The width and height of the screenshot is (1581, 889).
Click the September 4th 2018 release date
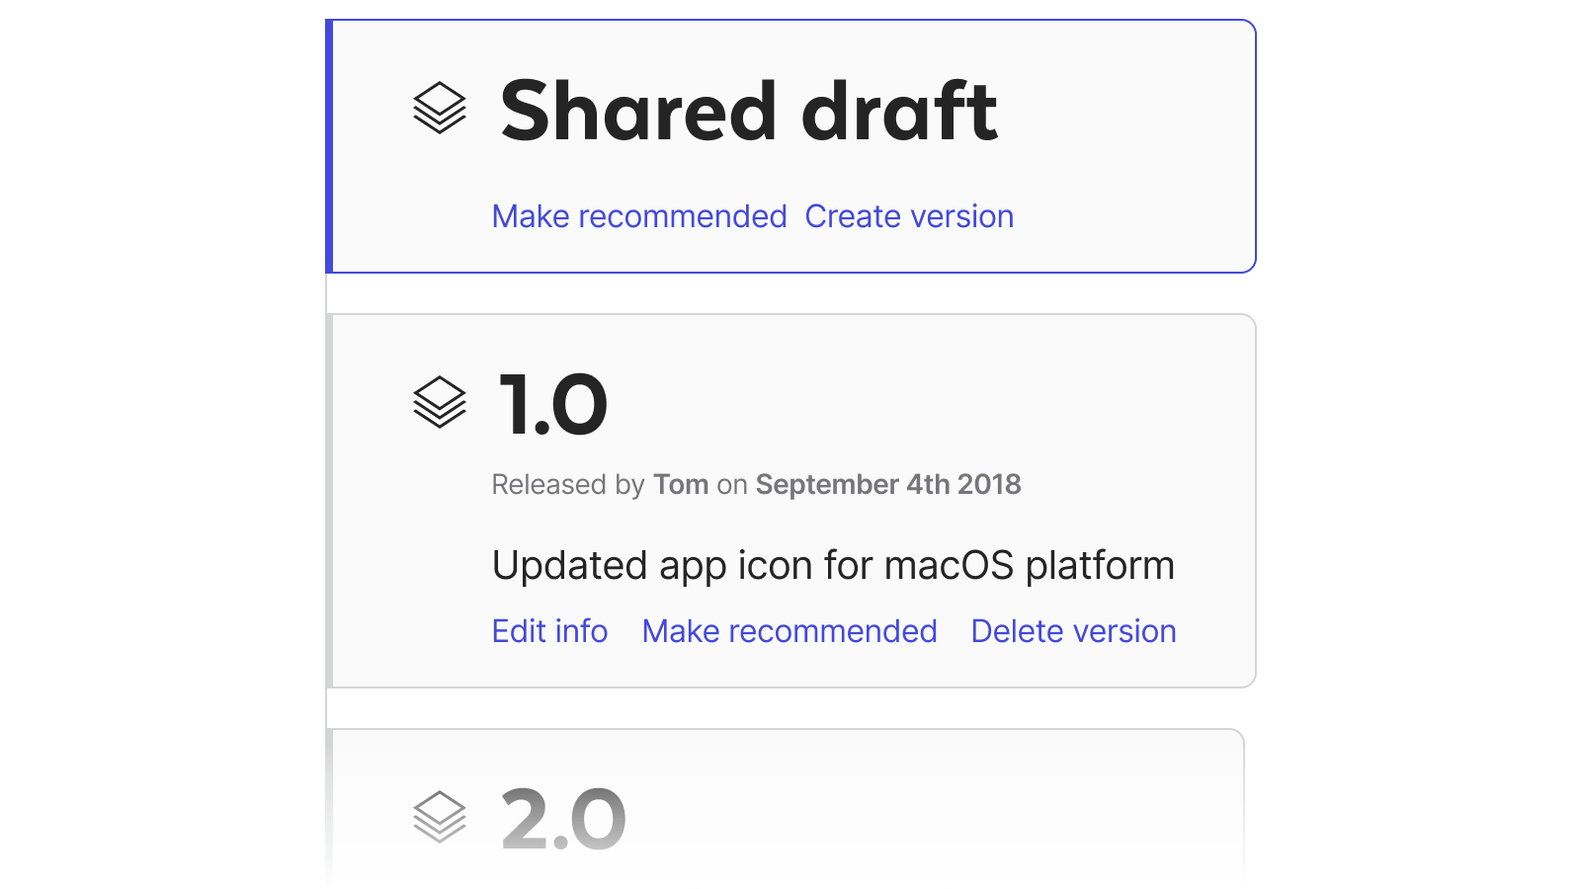(888, 484)
